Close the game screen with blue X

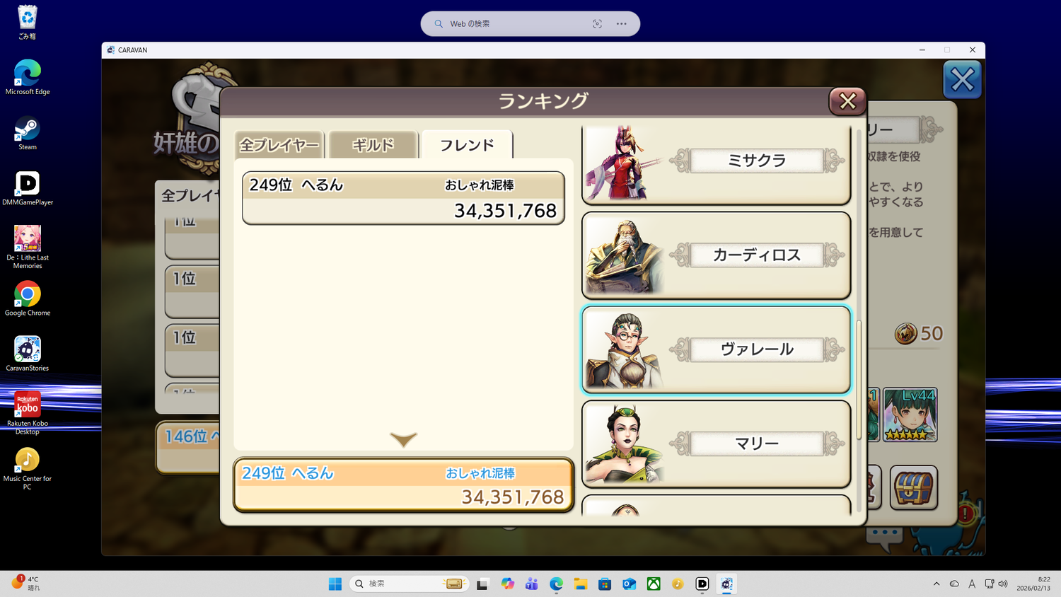tap(962, 80)
